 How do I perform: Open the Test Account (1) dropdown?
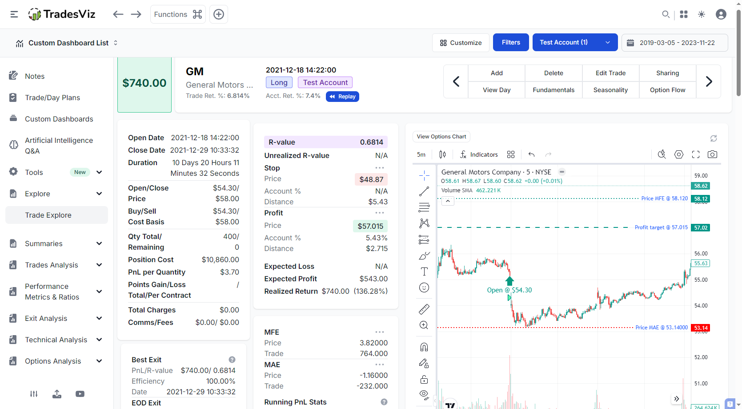[575, 42]
